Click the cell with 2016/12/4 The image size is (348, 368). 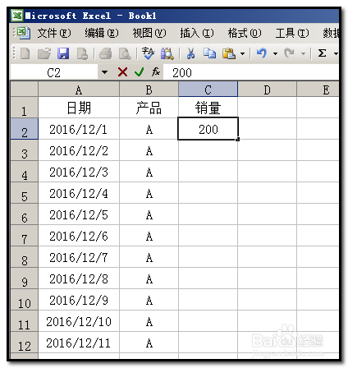click(x=79, y=193)
